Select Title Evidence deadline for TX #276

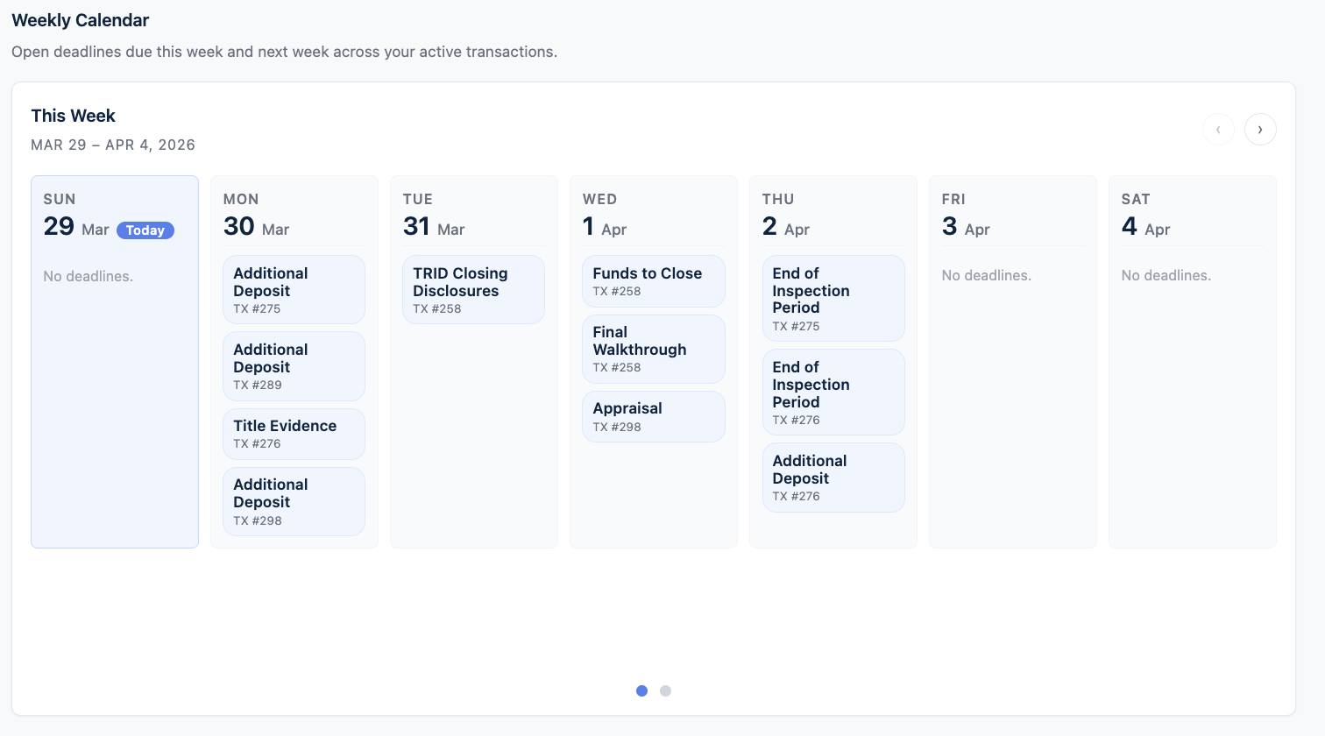point(294,434)
